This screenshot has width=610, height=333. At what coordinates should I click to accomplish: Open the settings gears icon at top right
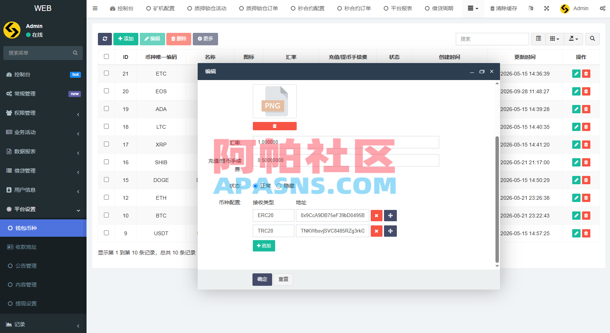pos(602,8)
